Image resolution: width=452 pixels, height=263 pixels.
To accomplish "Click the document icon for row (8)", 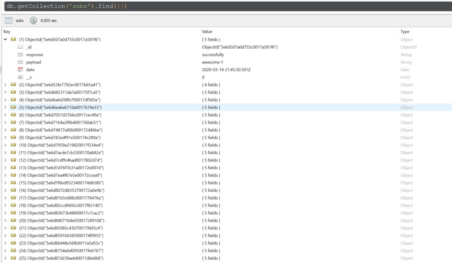I will coord(13,130).
